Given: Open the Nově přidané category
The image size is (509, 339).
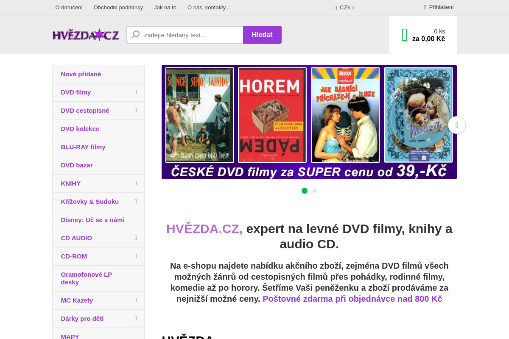Looking at the screenshot, I should tap(98, 74).
